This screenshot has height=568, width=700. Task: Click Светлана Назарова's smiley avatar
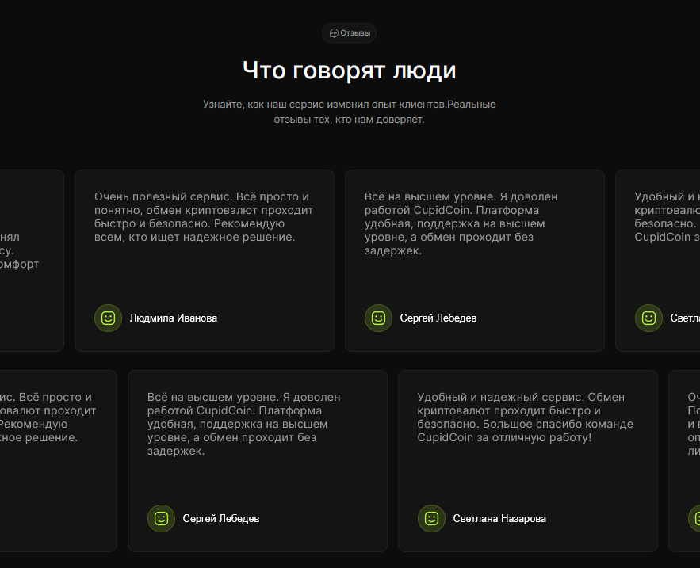pyautogui.click(x=431, y=518)
